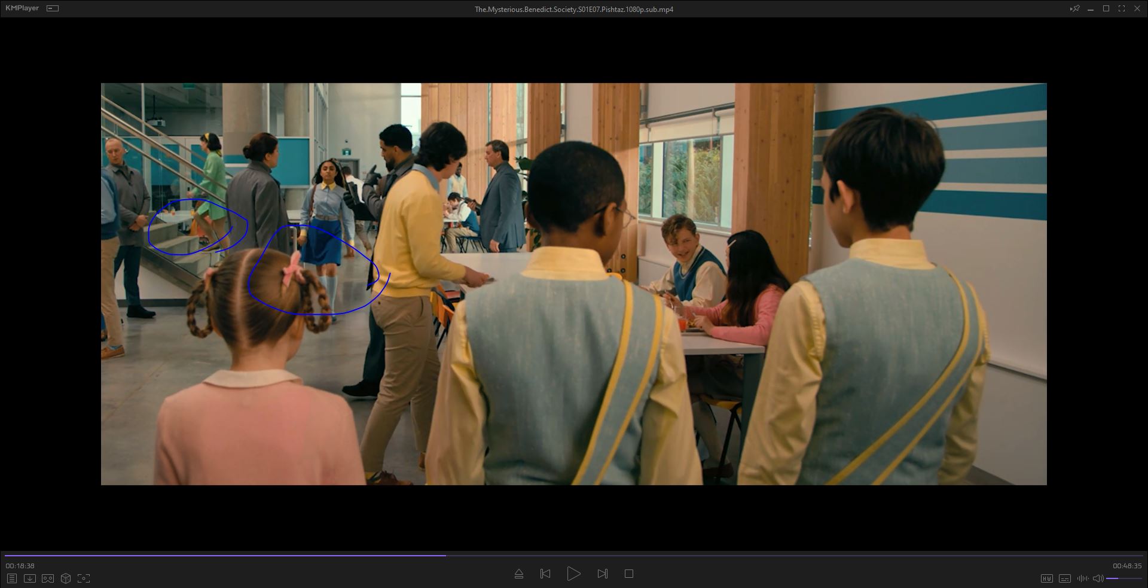Image resolution: width=1148 pixels, height=588 pixels.
Task: Toggle HW hardware acceleration
Action: pyautogui.click(x=1046, y=578)
